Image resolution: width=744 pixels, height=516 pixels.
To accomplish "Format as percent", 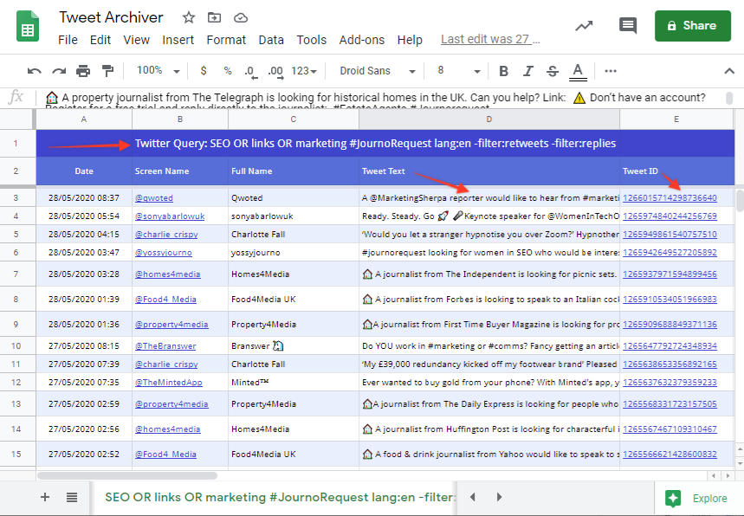I will (x=228, y=71).
